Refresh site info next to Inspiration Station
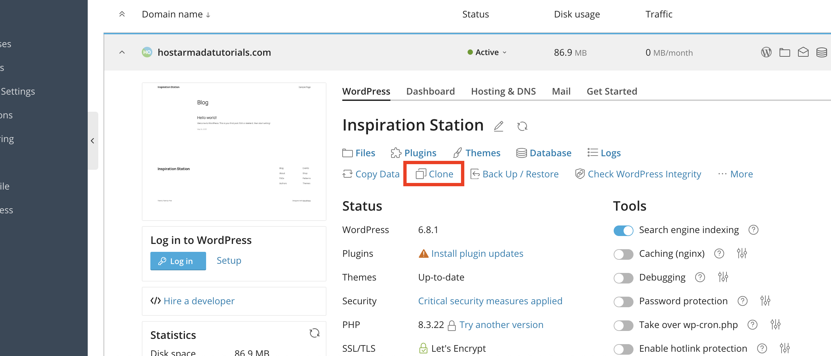 [x=522, y=126]
